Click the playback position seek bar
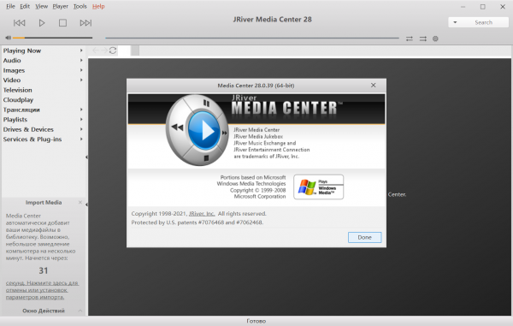Viewport: 513px width, 326px height. tap(252, 39)
